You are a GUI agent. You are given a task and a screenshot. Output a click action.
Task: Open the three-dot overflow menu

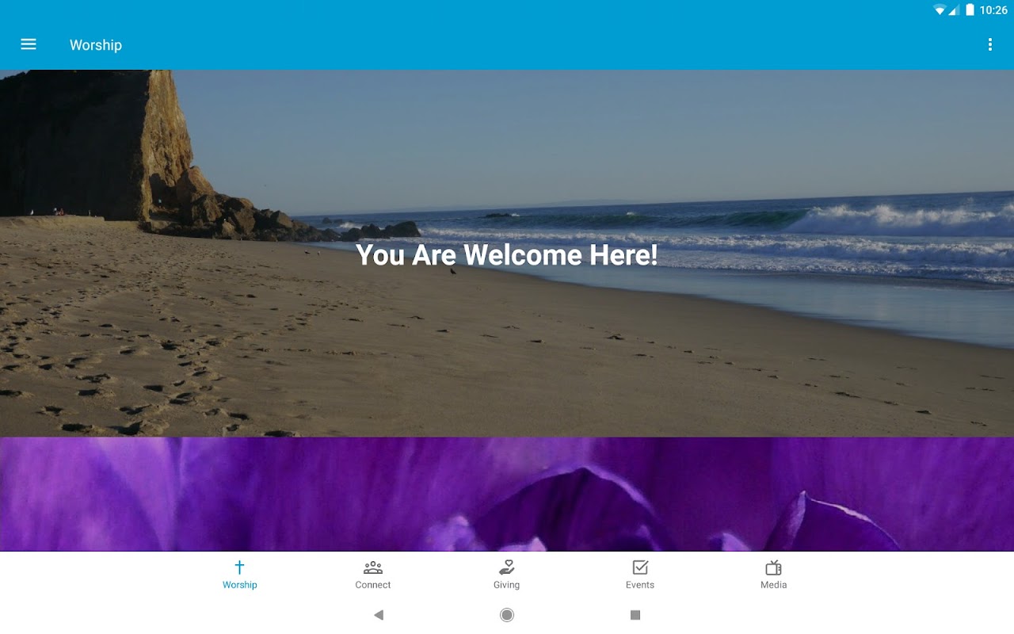tap(989, 44)
